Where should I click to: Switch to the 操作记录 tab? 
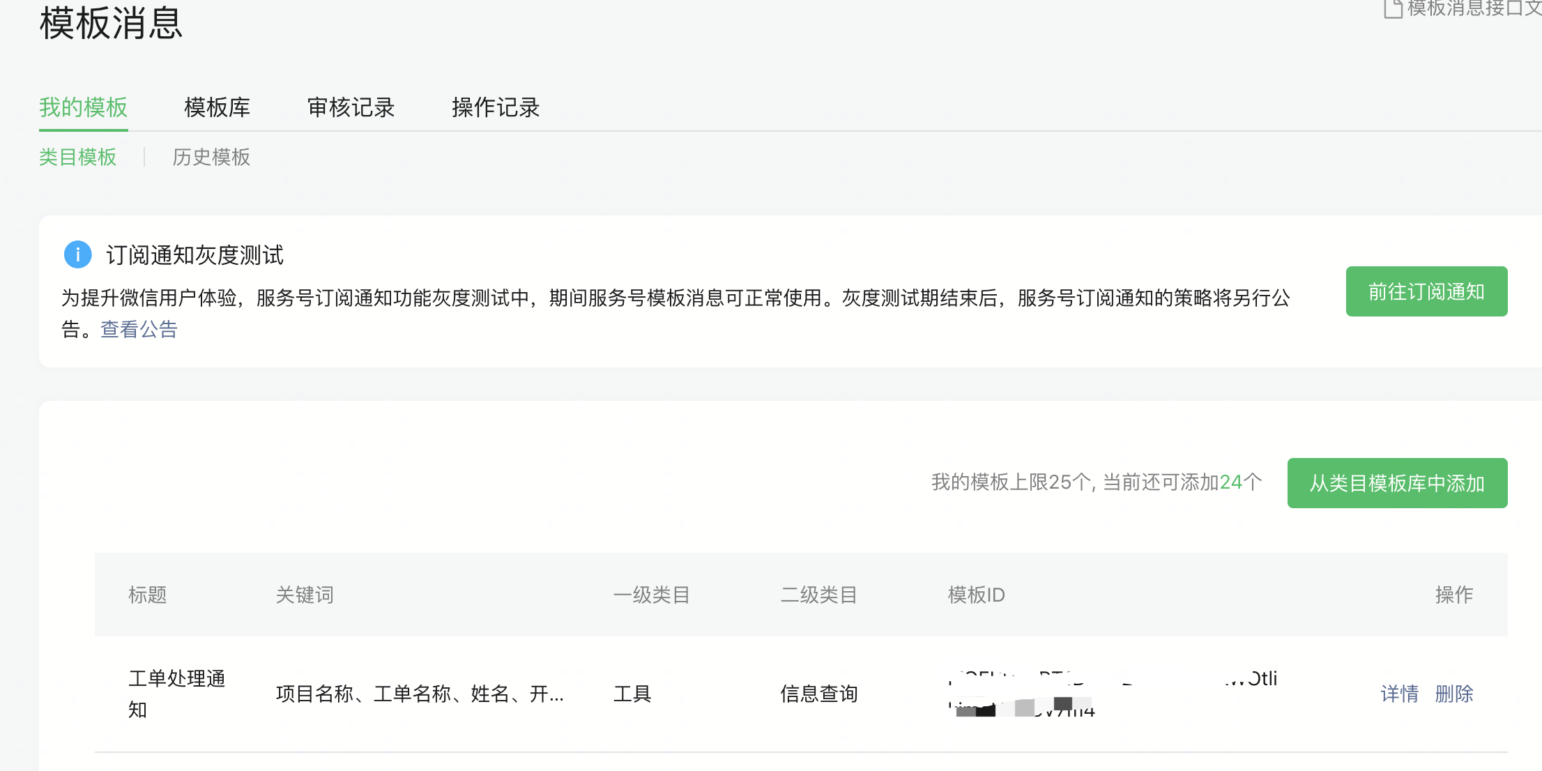coord(495,107)
